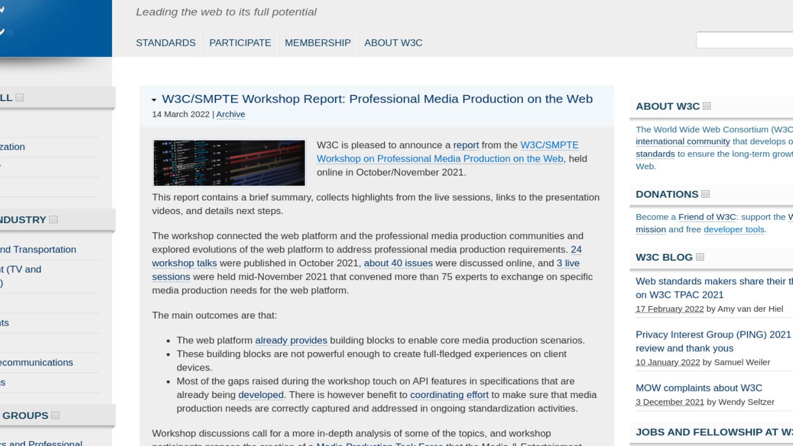Click the media production article thumbnail
The width and height of the screenshot is (793, 446).
(x=229, y=163)
